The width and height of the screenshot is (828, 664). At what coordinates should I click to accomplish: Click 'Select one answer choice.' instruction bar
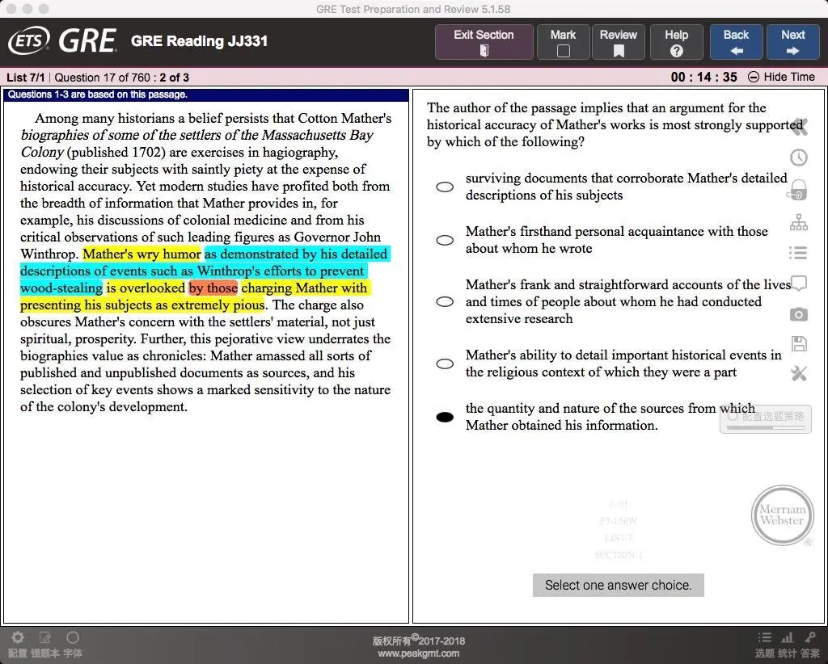point(619,586)
